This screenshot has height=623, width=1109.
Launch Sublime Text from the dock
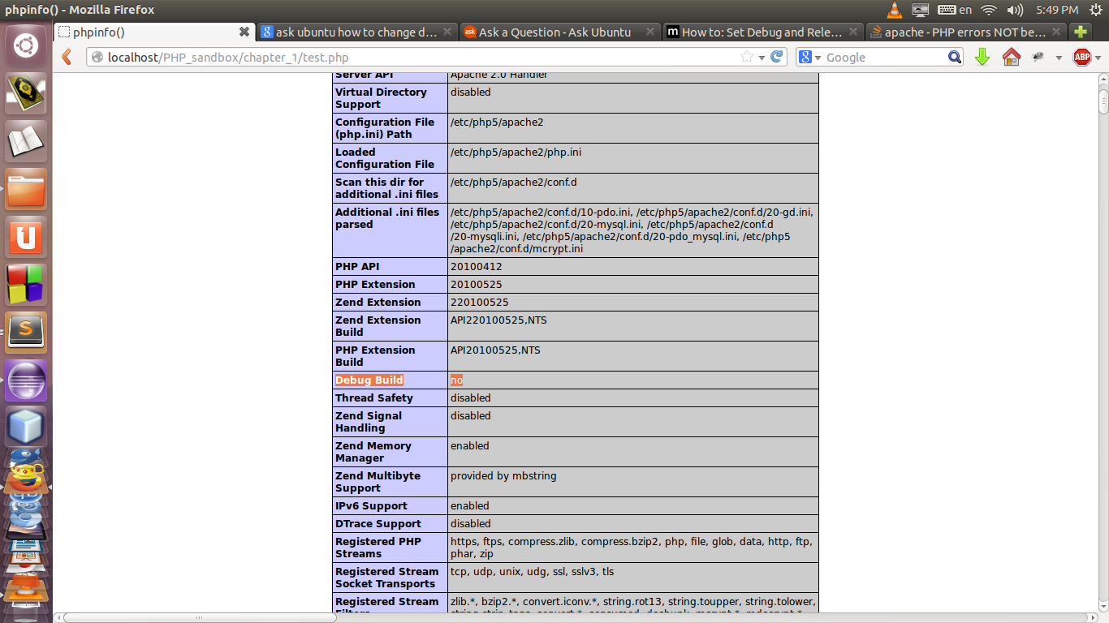coord(26,333)
